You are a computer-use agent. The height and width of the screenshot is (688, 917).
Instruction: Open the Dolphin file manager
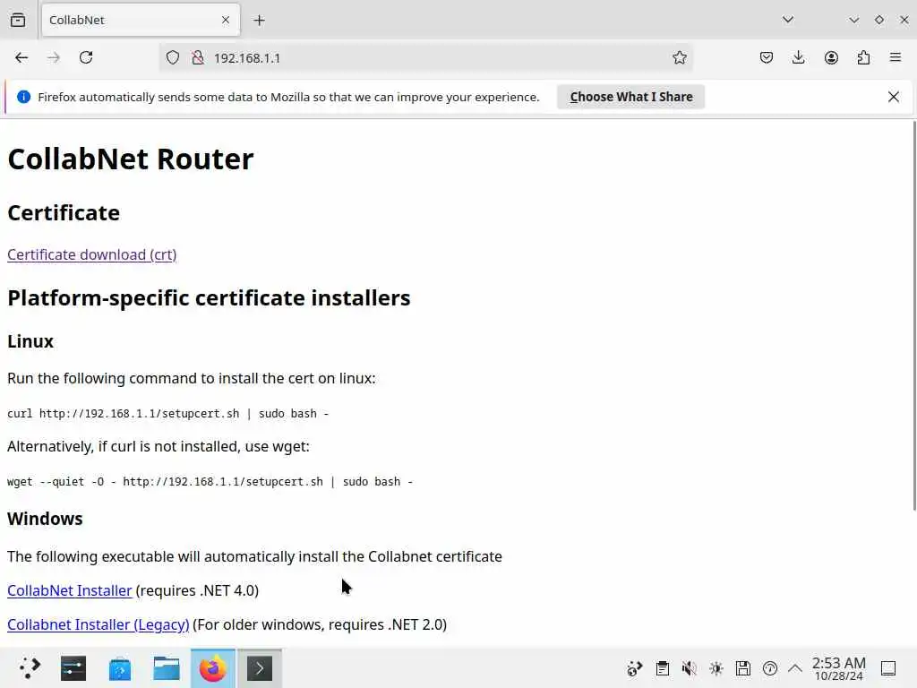(166, 668)
